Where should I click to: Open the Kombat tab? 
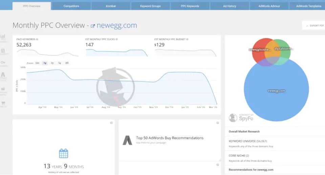coord(111,6)
